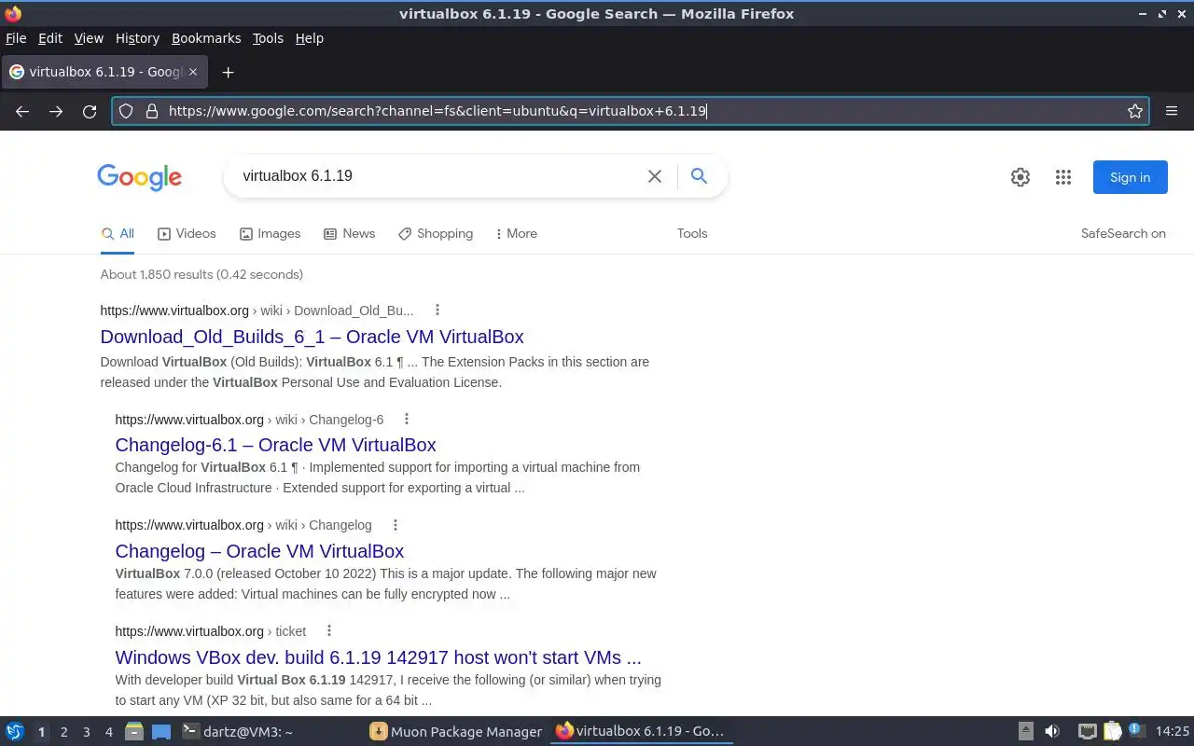
Task: Open the Lubuntu start menu
Action: pyautogui.click(x=14, y=732)
